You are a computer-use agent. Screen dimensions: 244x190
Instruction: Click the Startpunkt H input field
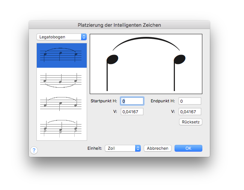pyautogui.click(x=132, y=101)
